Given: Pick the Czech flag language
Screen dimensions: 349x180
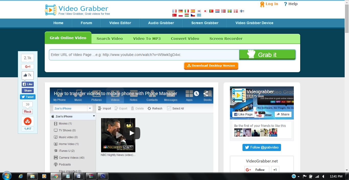Looking at the screenshot, I should [x=193, y=15].
